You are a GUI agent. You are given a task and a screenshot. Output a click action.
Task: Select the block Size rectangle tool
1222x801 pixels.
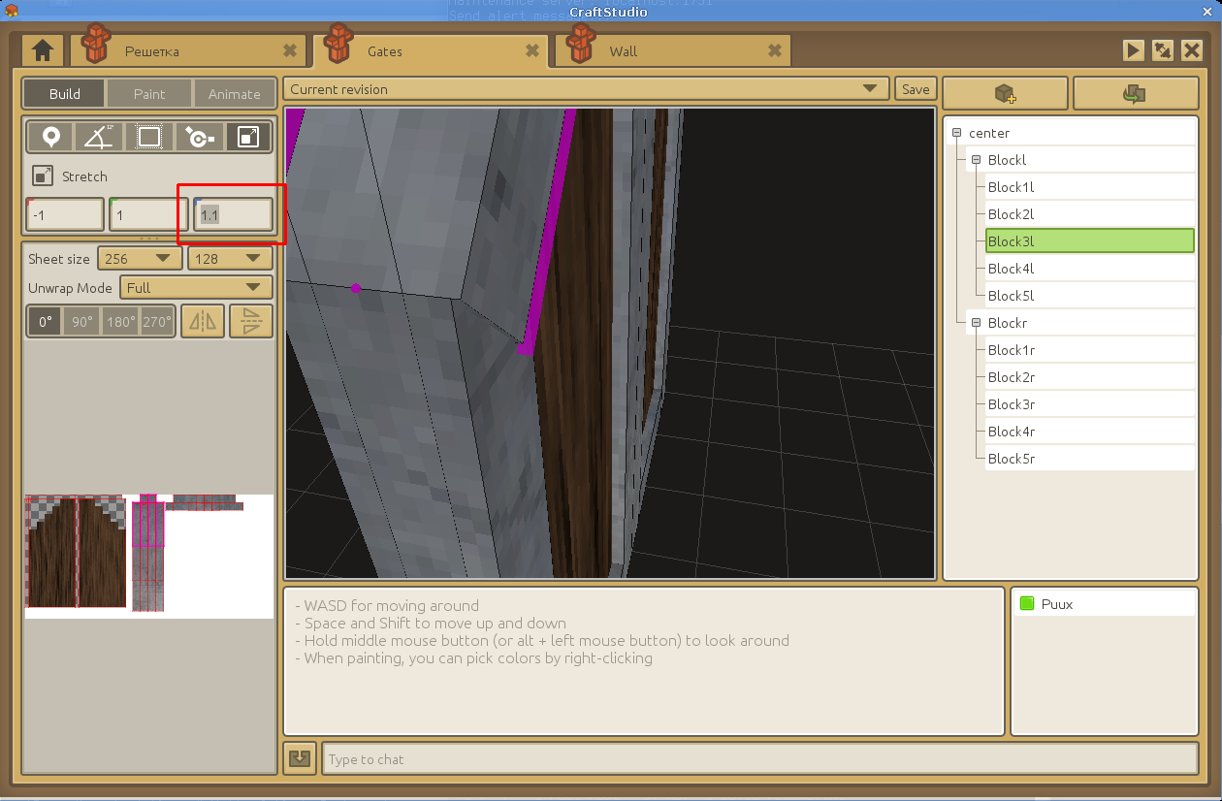[x=149, y=138]
